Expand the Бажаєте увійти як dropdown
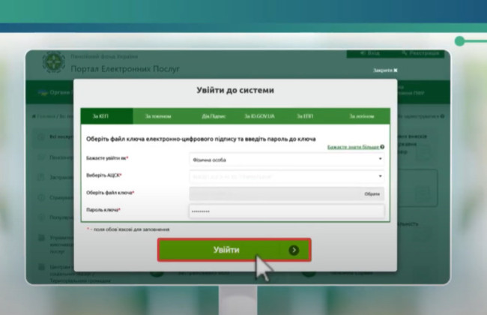 pyautogui.click(x=286, y=159)
